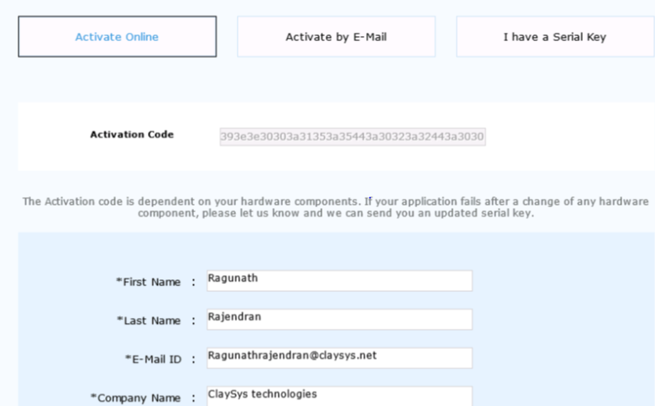Click the Activation Code label

pos(132,134)
